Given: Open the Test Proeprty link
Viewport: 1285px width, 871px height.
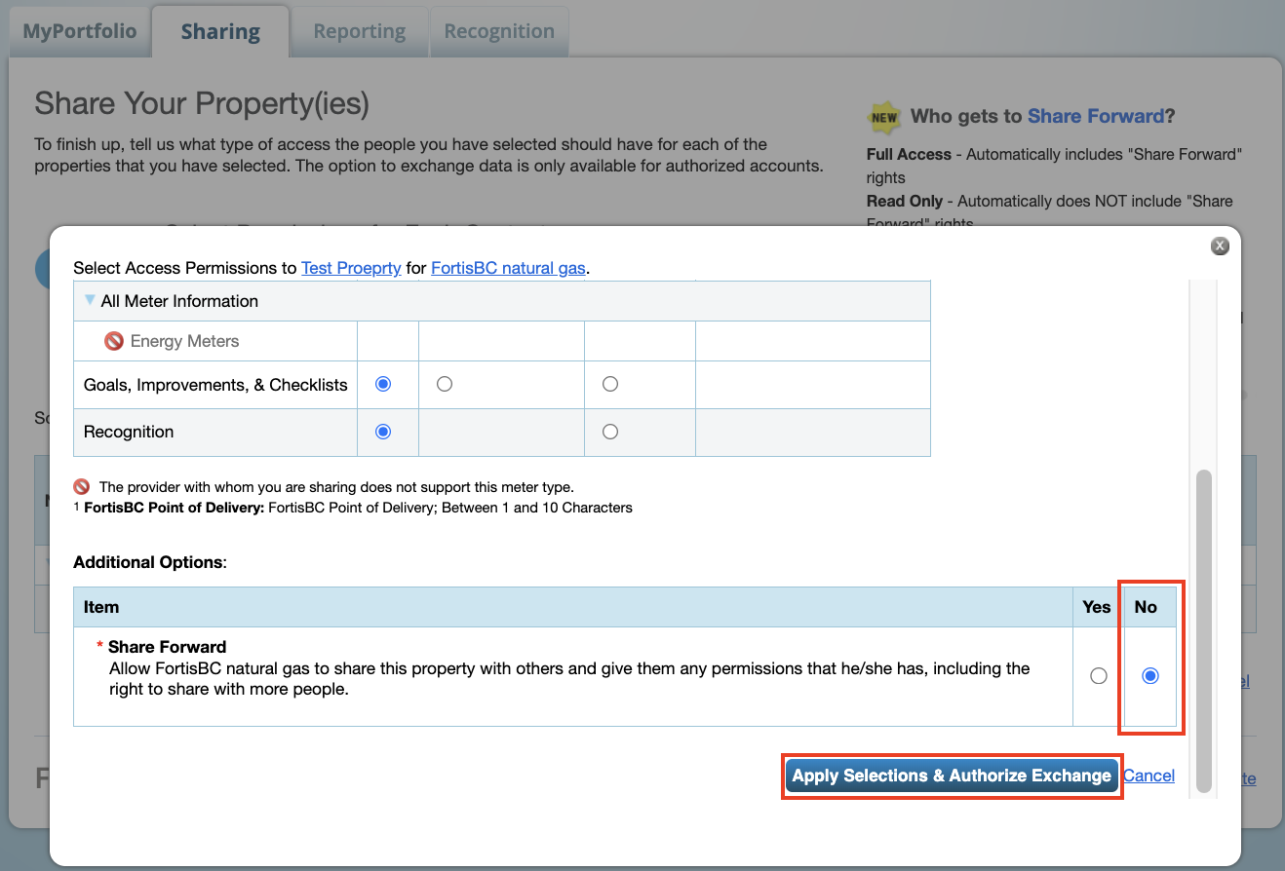Looking at the screenshot, I should [351, 268].
